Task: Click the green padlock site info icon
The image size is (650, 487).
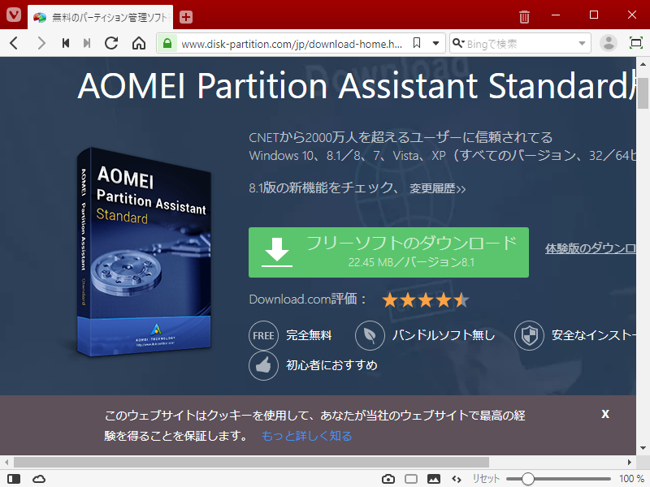Action: coord(167,44)
